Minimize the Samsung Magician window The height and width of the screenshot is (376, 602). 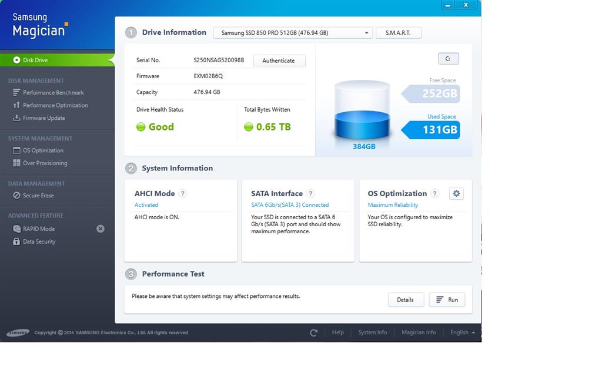click(x=447, y=5)
